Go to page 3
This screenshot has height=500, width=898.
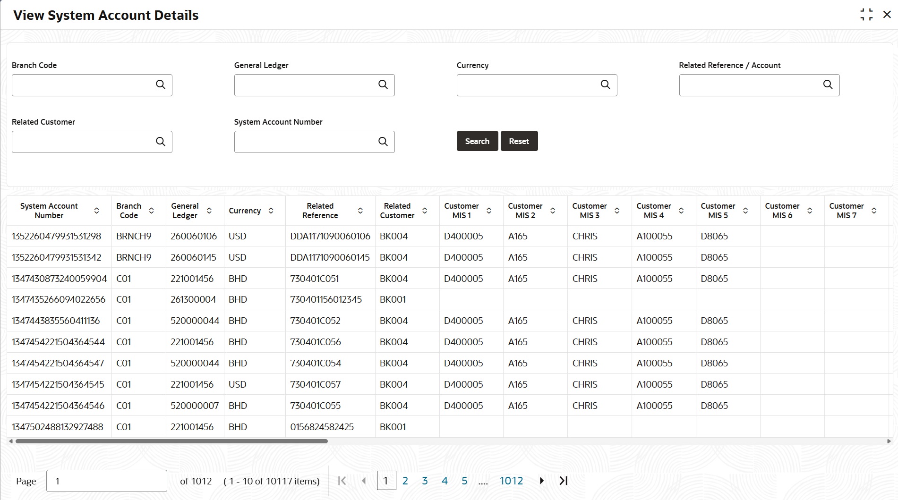(x=425, y=481)
